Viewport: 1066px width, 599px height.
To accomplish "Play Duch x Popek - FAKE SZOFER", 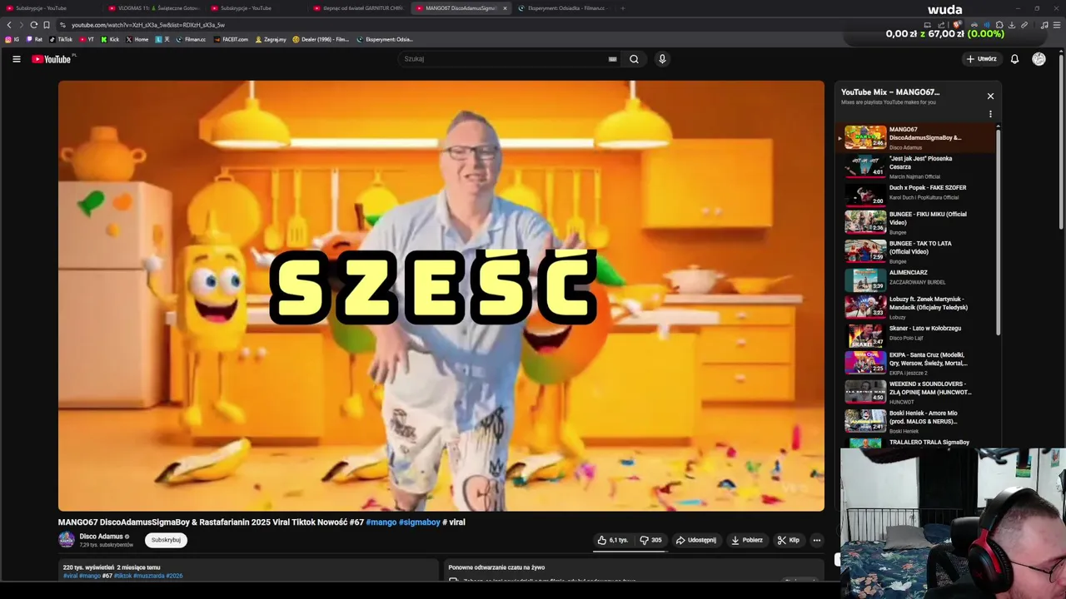I will [x=916, y=194].
